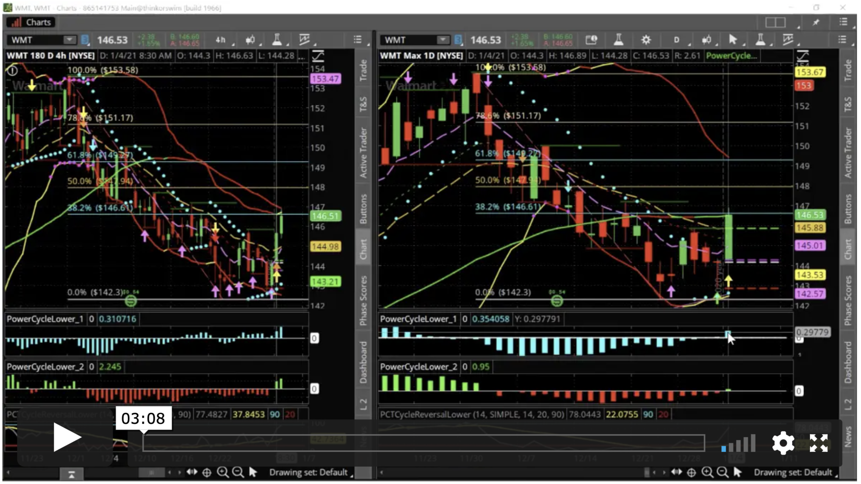This screenshot has width=861, height=484.
Task: Pin the Charts window
Action: pyautogui.click(x=816, y=22)
